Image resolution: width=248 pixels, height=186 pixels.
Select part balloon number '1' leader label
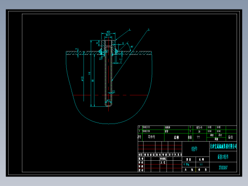tap(130, 30)
